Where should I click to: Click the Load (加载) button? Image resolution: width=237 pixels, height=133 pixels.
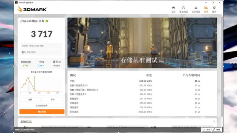tap(30, 99)
